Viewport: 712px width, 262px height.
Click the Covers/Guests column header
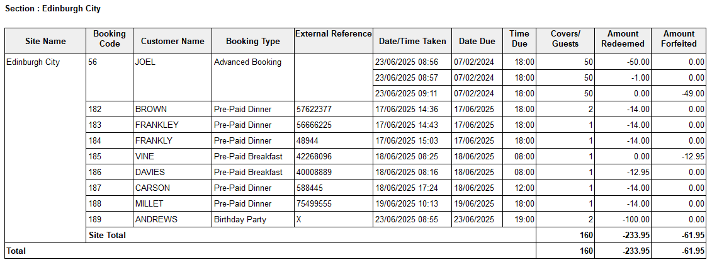565,39
